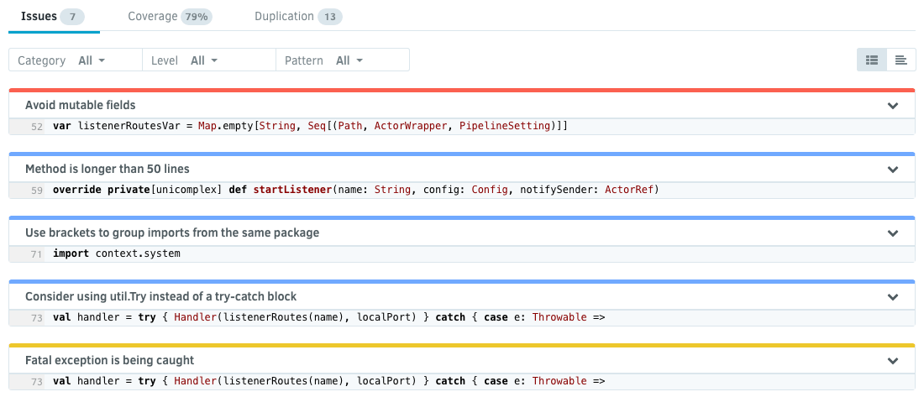924x397 pixels.
Task: Switch to the list view icon
Action: pos(872,60)
